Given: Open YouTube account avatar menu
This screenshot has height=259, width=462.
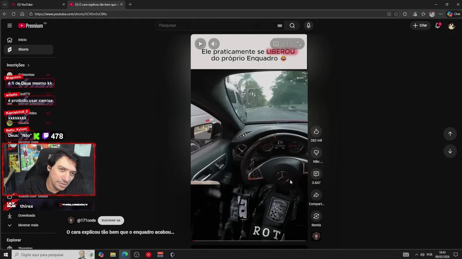Looking at the screenshot, I should (x=451, y=26).
